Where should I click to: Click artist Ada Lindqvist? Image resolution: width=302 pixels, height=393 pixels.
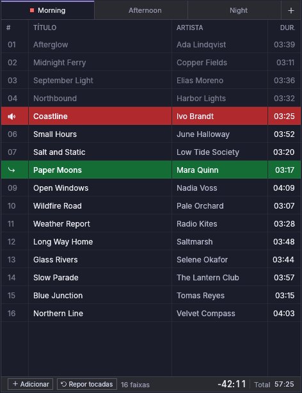click(x=202, y=45)
